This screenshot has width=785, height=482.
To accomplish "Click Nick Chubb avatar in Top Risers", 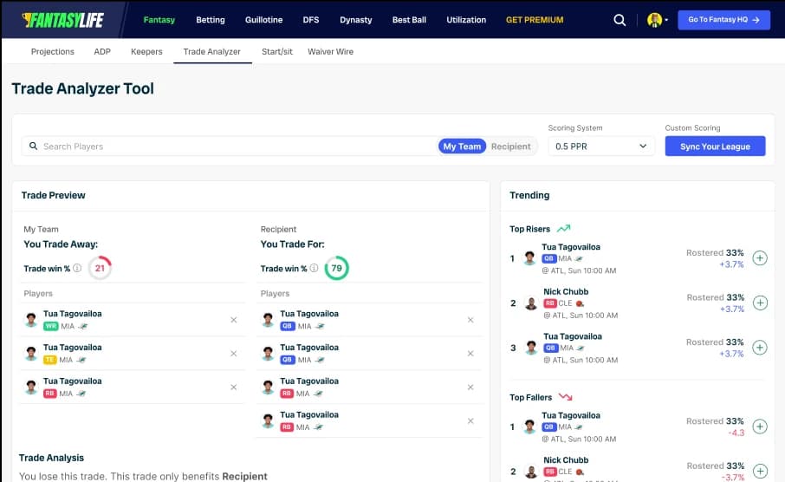I will (531, 303).
